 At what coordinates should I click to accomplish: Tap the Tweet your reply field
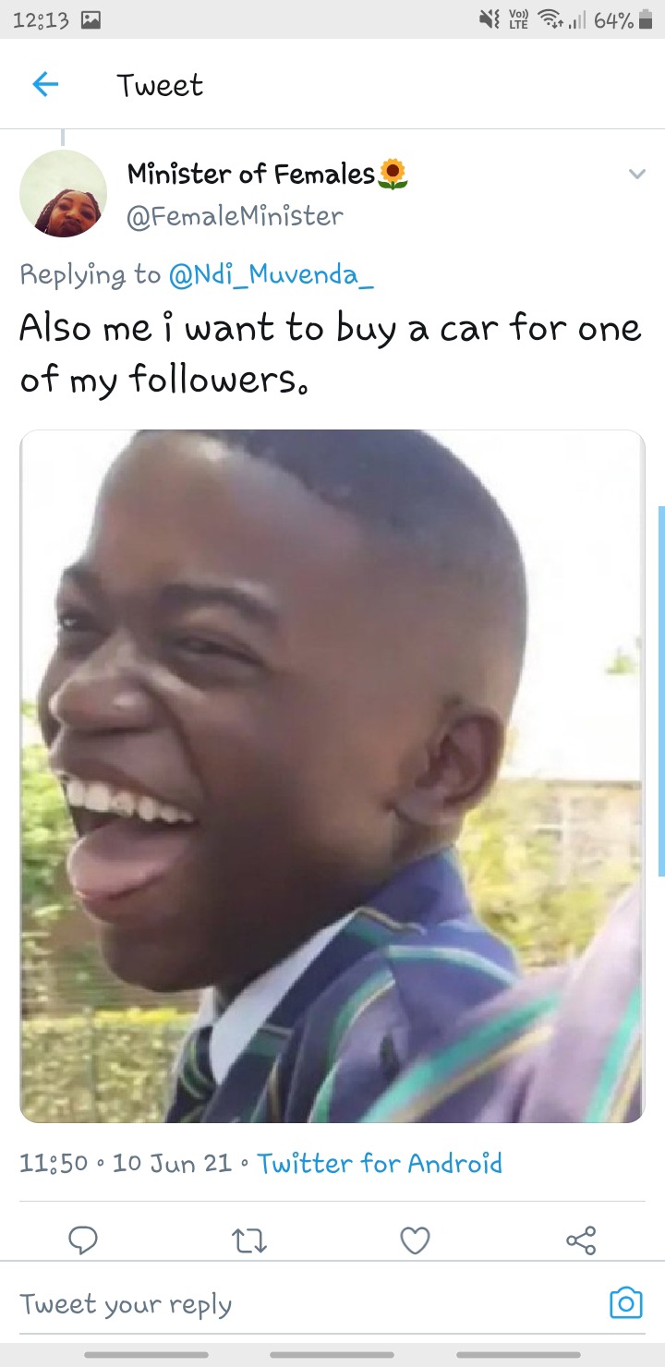(x=305, y=1304)
